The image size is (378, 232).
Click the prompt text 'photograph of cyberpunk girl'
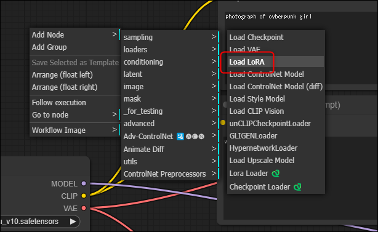point(268,17)
